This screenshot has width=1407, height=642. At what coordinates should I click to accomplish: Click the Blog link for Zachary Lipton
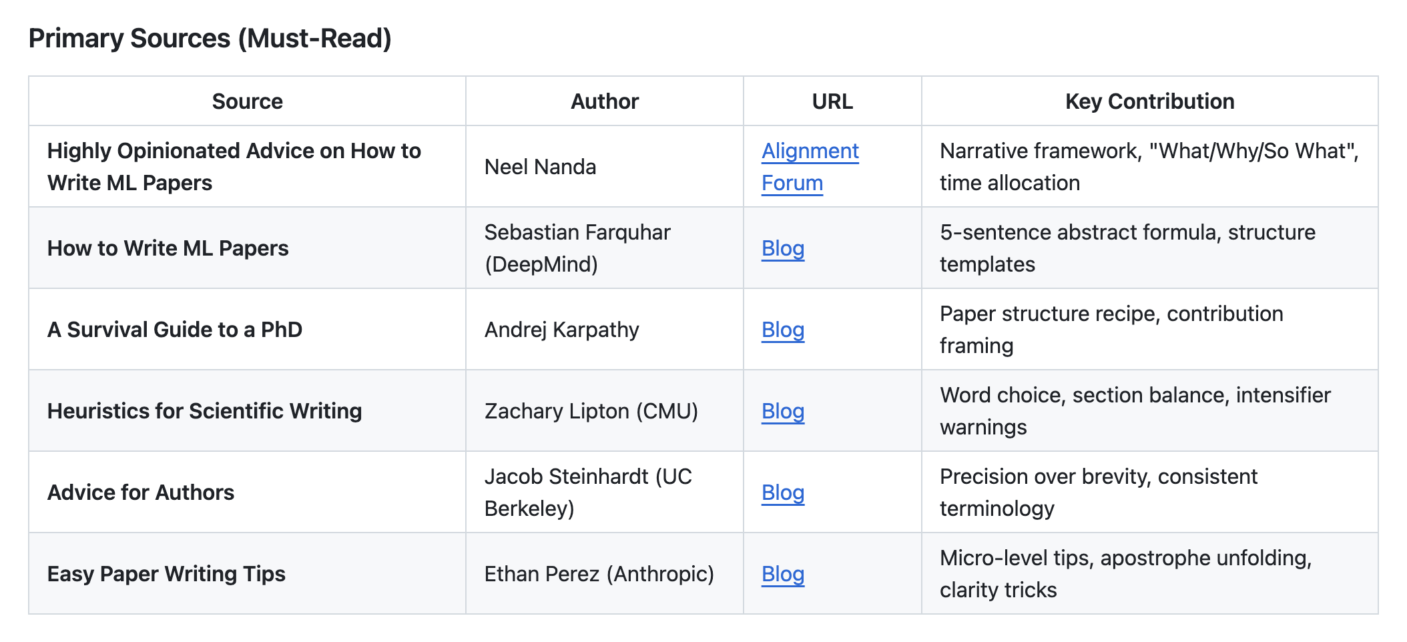click(x=783, y=411)
